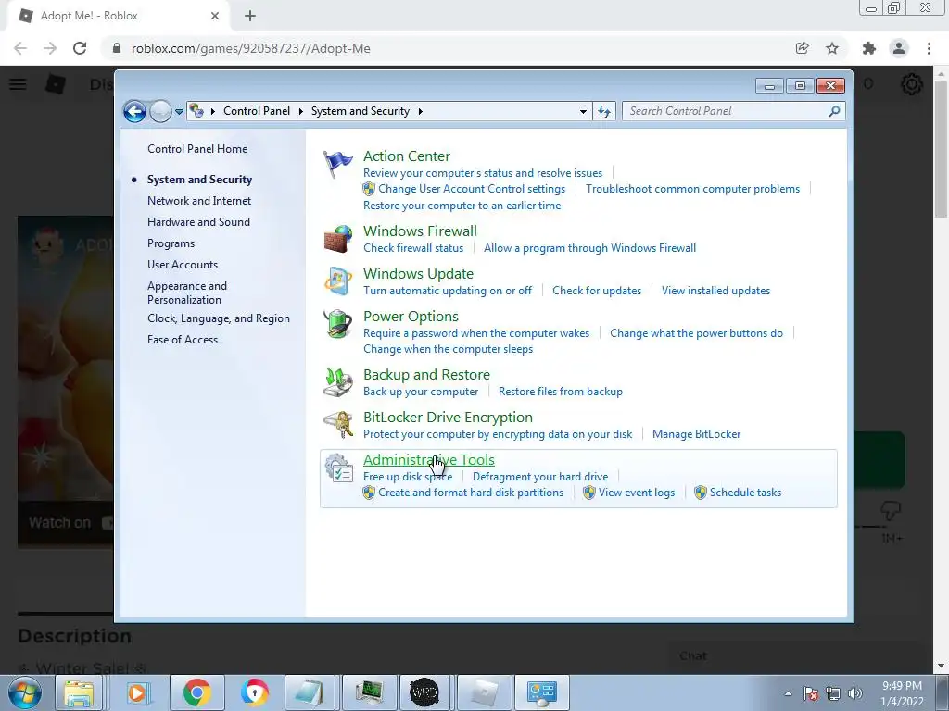Viewport: 949px width, 711px height.
Task: Click Check for updates link
Action: point(597,291)
